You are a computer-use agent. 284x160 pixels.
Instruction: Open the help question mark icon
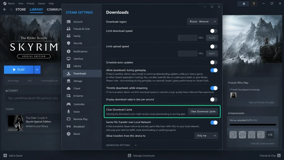tap(254, 4)
